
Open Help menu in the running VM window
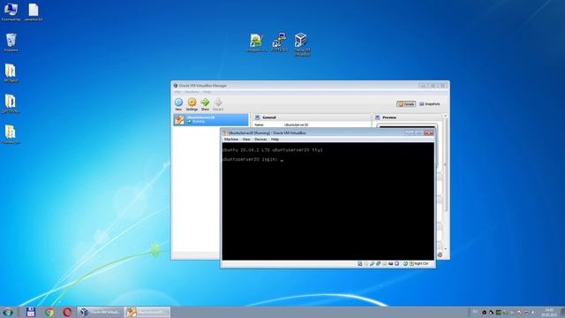coord(275,140)
